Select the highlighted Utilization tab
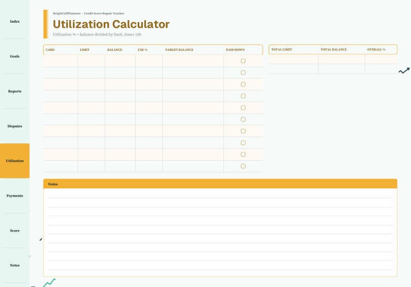The image size is (411, 287). click(x=14, y=161)
